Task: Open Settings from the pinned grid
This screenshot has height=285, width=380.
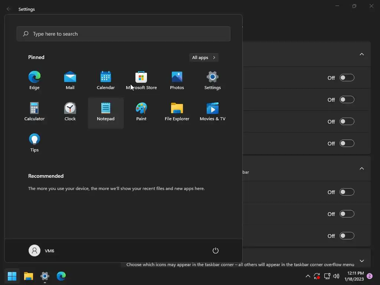Action: (x=213, y=81)
